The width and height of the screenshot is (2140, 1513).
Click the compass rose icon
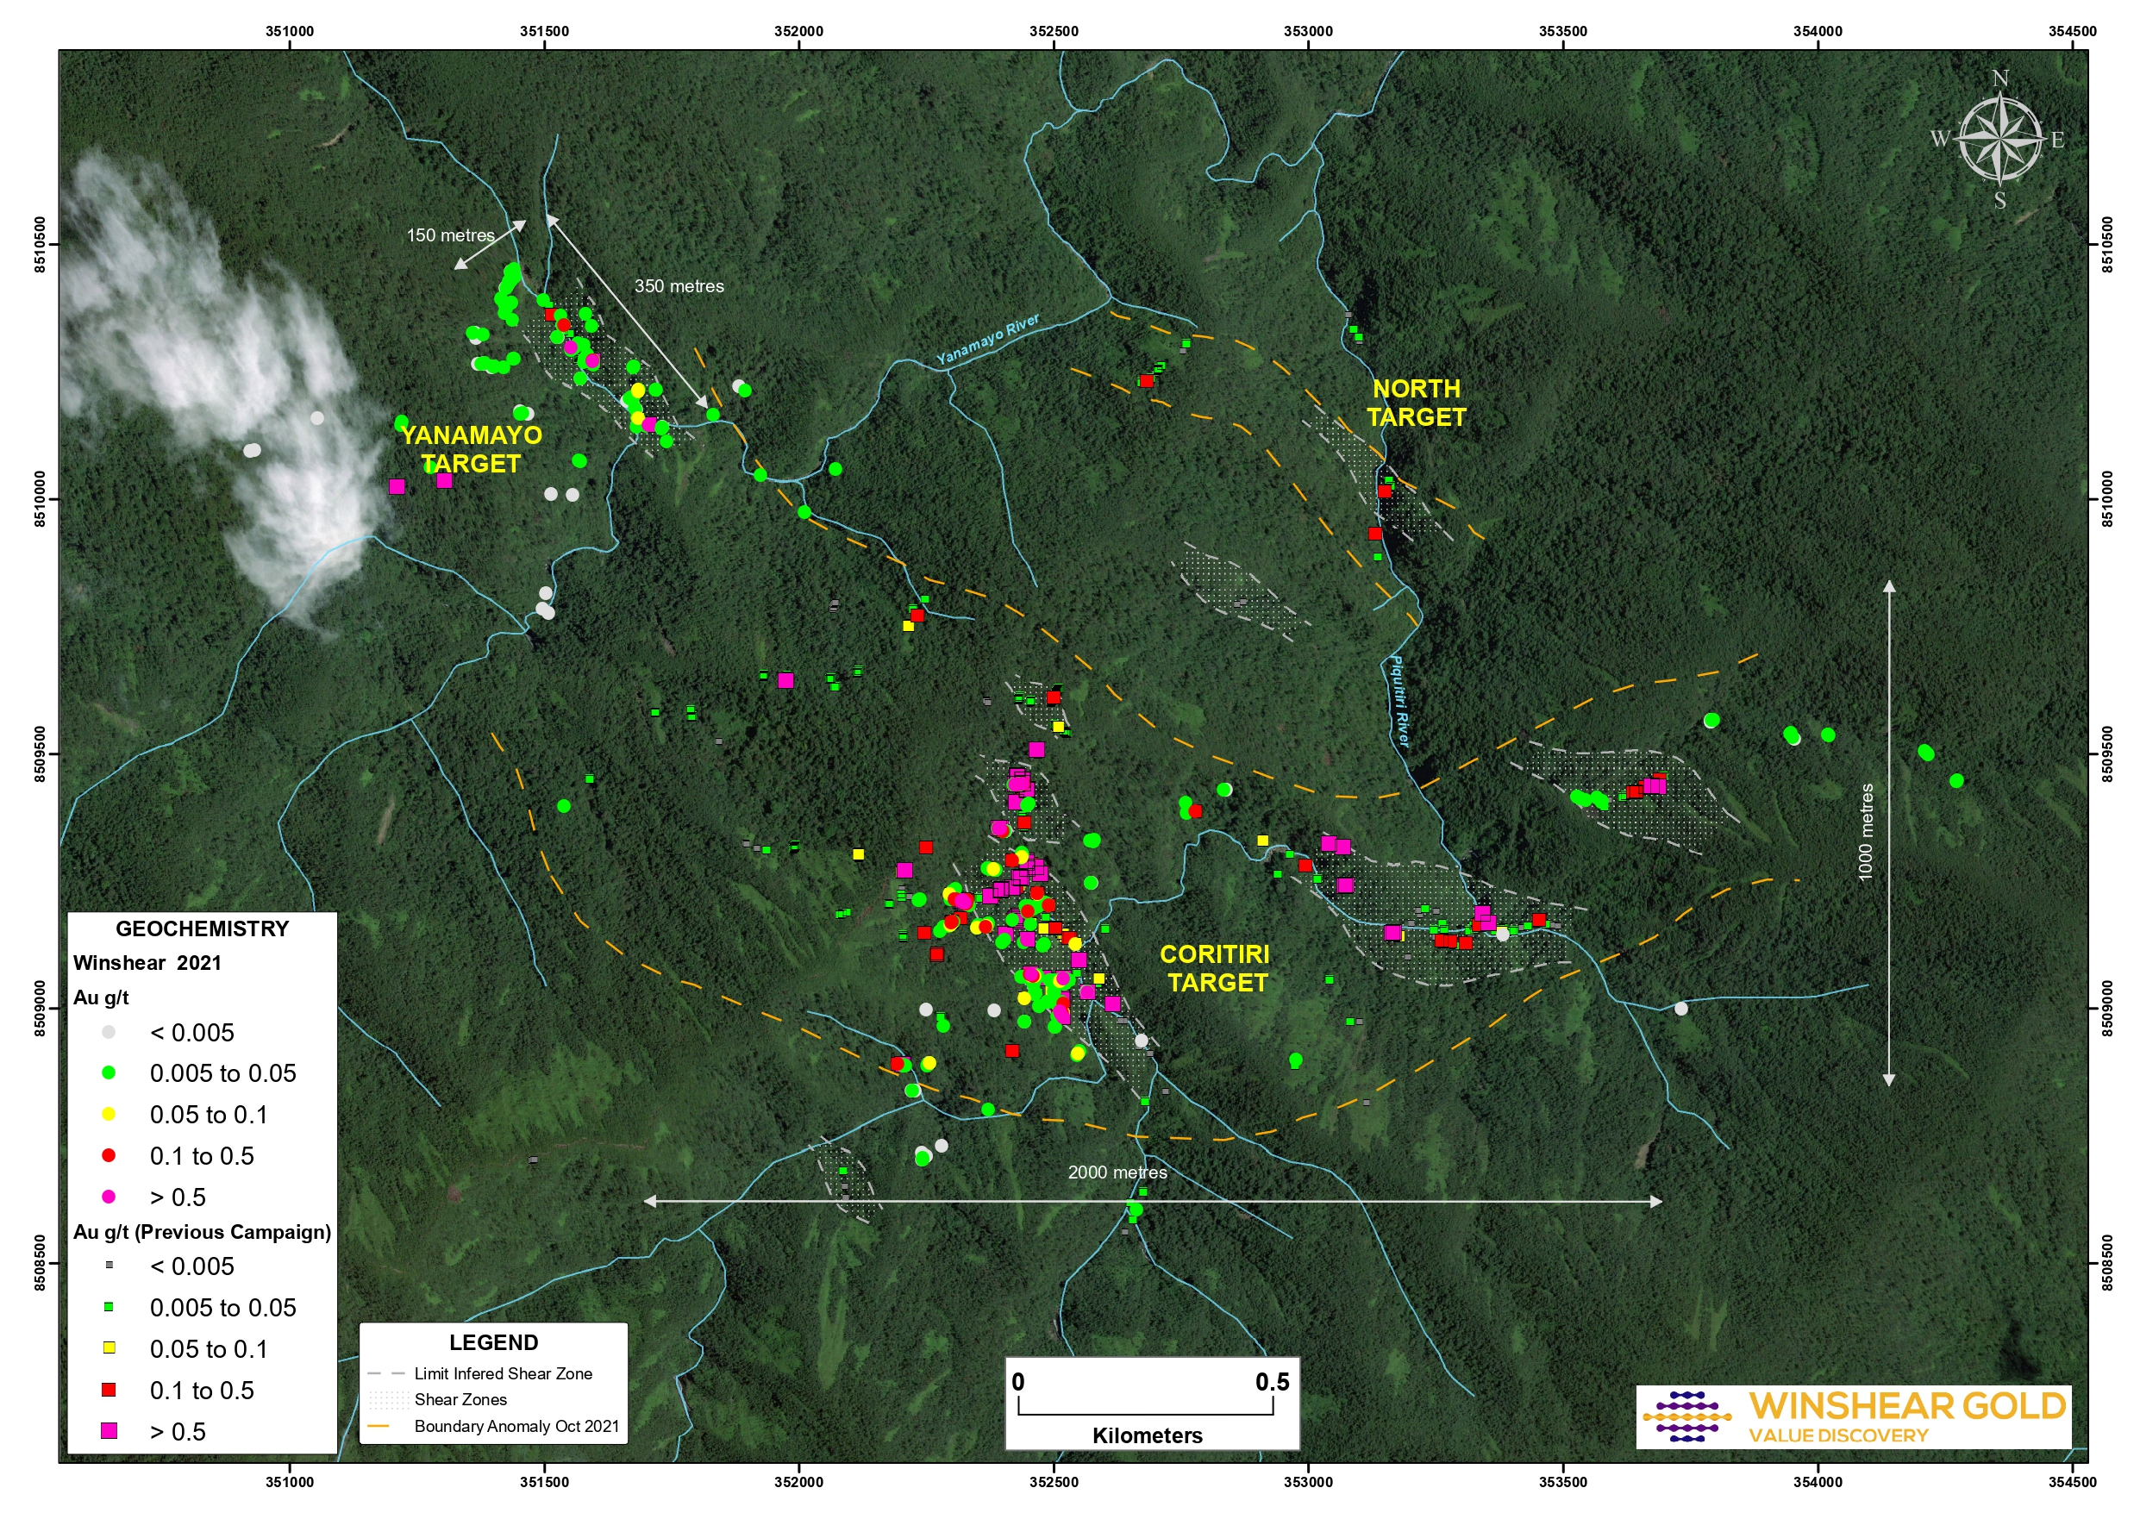[x=1999, y=140]
